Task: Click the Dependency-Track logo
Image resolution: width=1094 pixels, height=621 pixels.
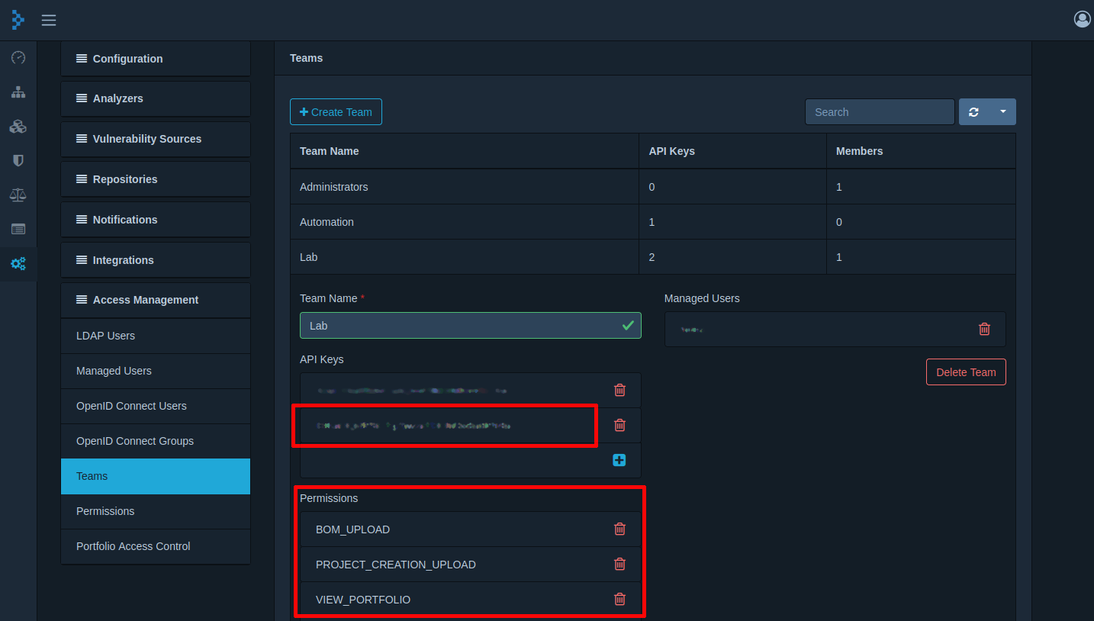Action: click(18, 20)
